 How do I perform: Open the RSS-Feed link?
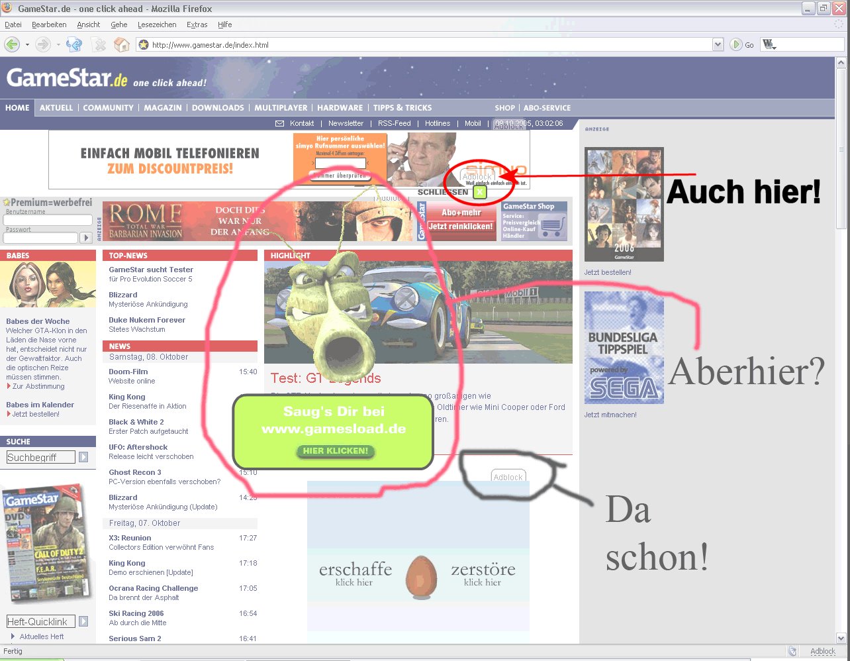395,123
